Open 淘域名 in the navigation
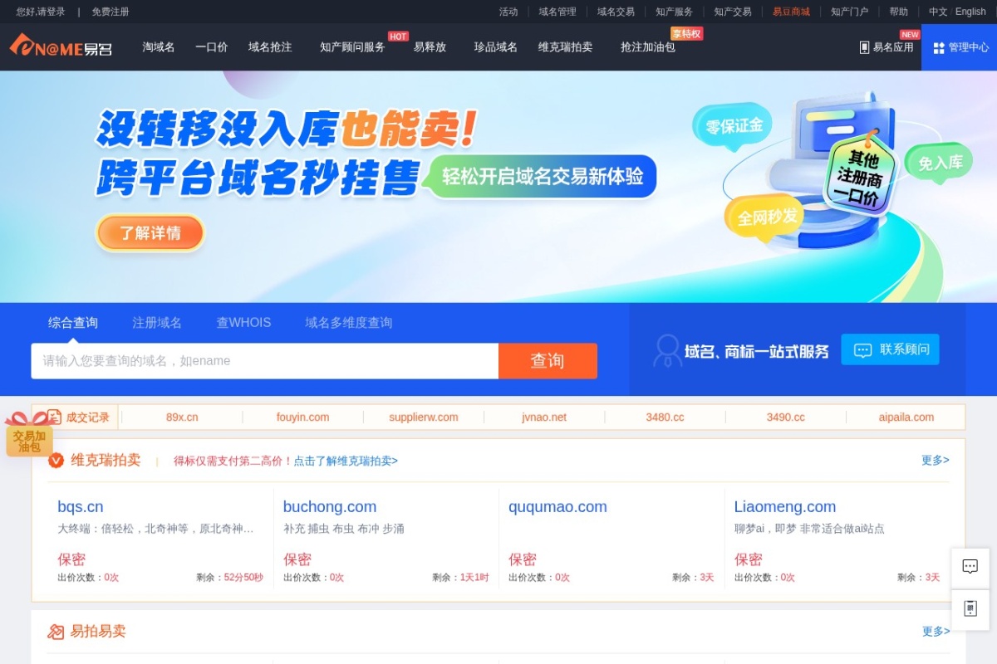 tap(159, 47)
